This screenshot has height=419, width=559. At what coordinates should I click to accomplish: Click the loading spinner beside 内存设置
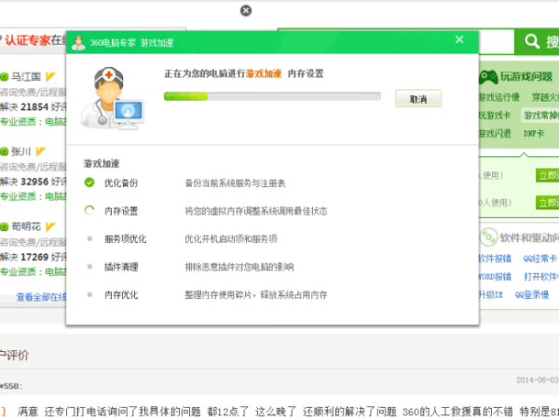[89, 210]
